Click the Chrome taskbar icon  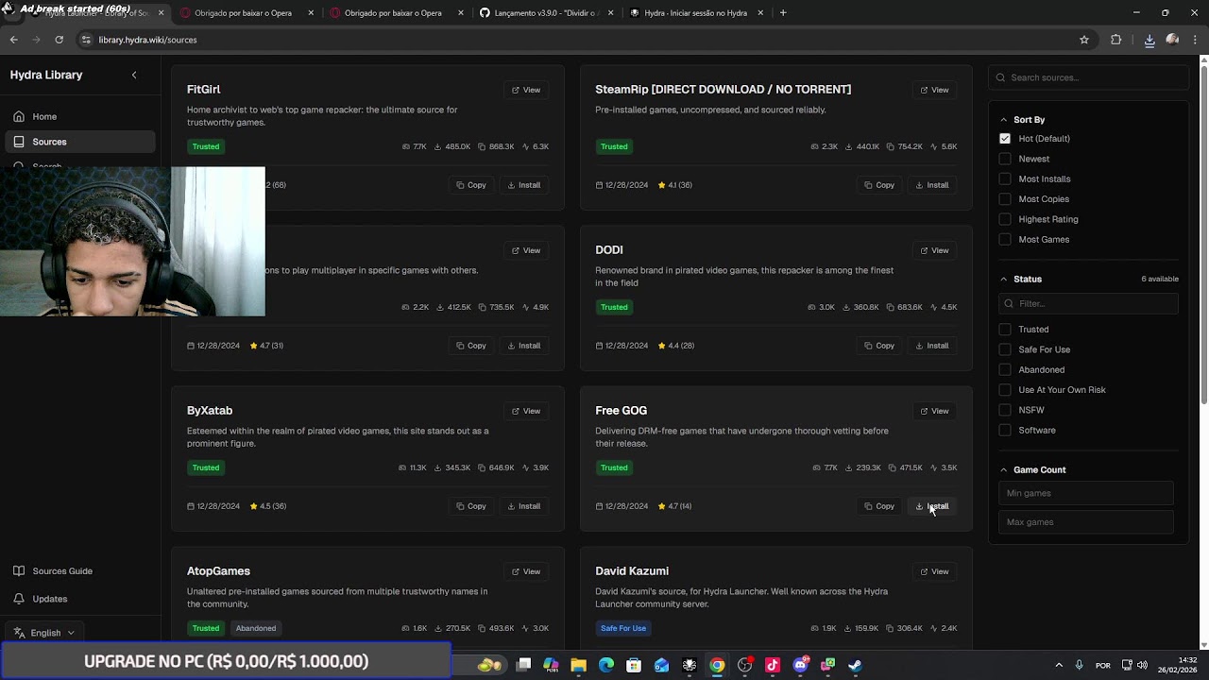(x=717, y=665)
